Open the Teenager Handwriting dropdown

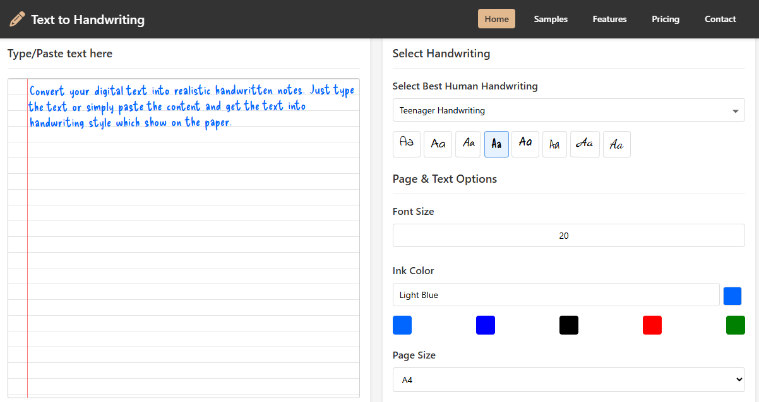coord(568,110)
